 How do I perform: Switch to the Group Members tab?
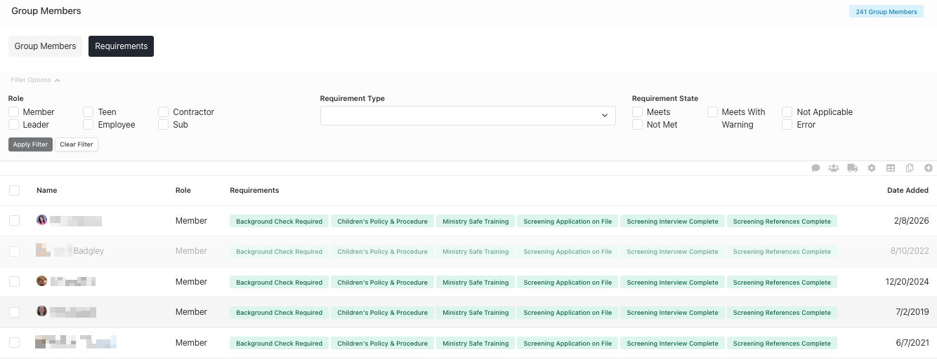45,46
